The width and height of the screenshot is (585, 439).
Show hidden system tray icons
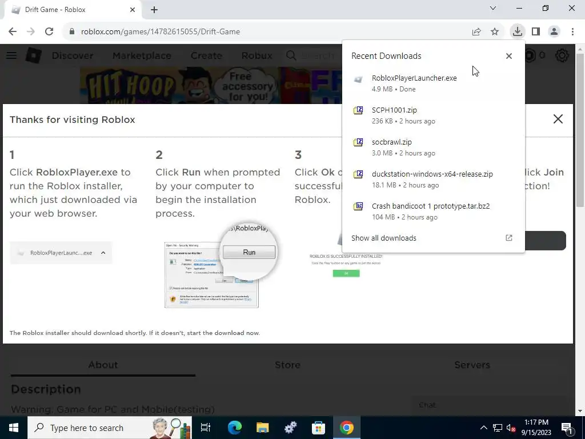coord(483,428)
